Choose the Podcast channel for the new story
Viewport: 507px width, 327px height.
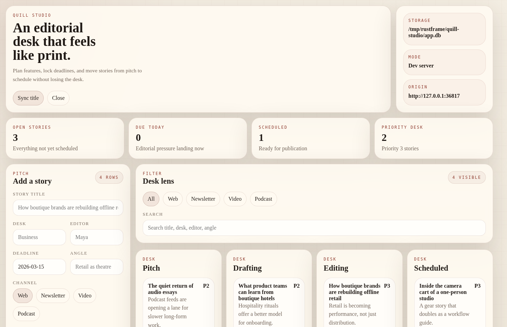[26, 313]
